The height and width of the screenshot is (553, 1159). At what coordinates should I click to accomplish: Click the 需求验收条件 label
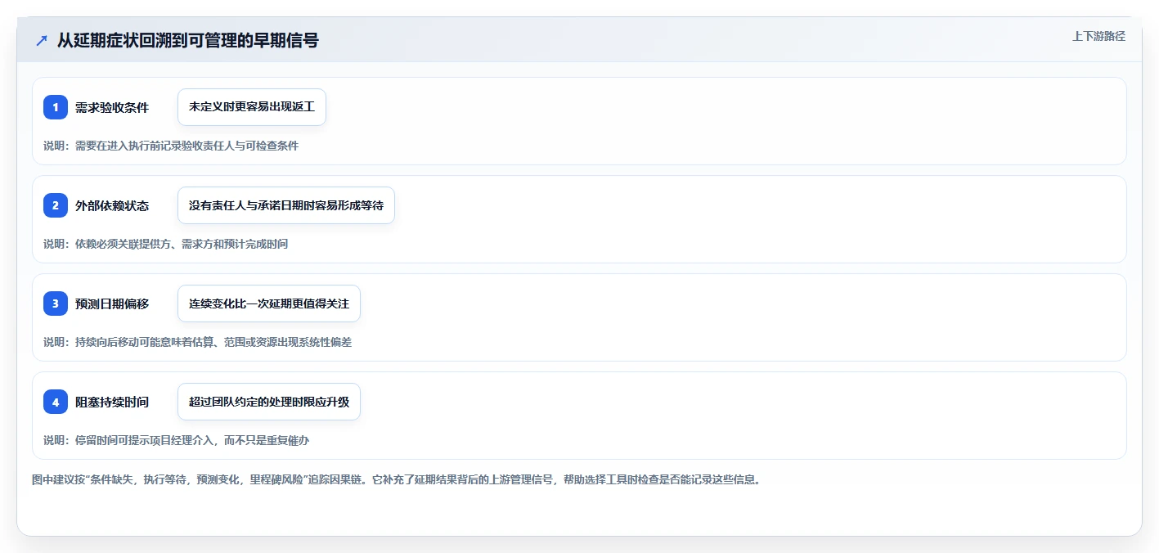click(112, 107)
